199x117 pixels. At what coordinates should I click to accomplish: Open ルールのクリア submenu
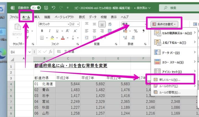click(175, 86)
